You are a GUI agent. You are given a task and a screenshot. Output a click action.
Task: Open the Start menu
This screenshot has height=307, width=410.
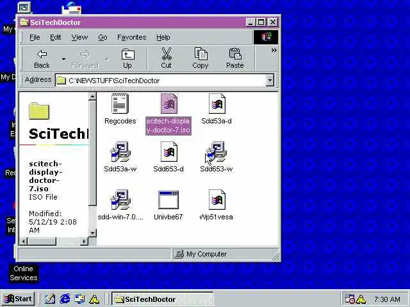(x=18, y=299)
